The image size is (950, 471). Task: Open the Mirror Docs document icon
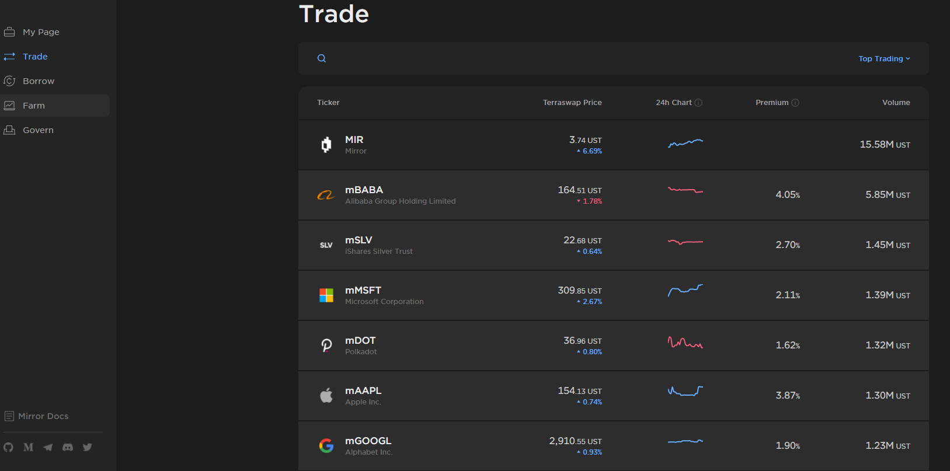[x=9, y=416]
